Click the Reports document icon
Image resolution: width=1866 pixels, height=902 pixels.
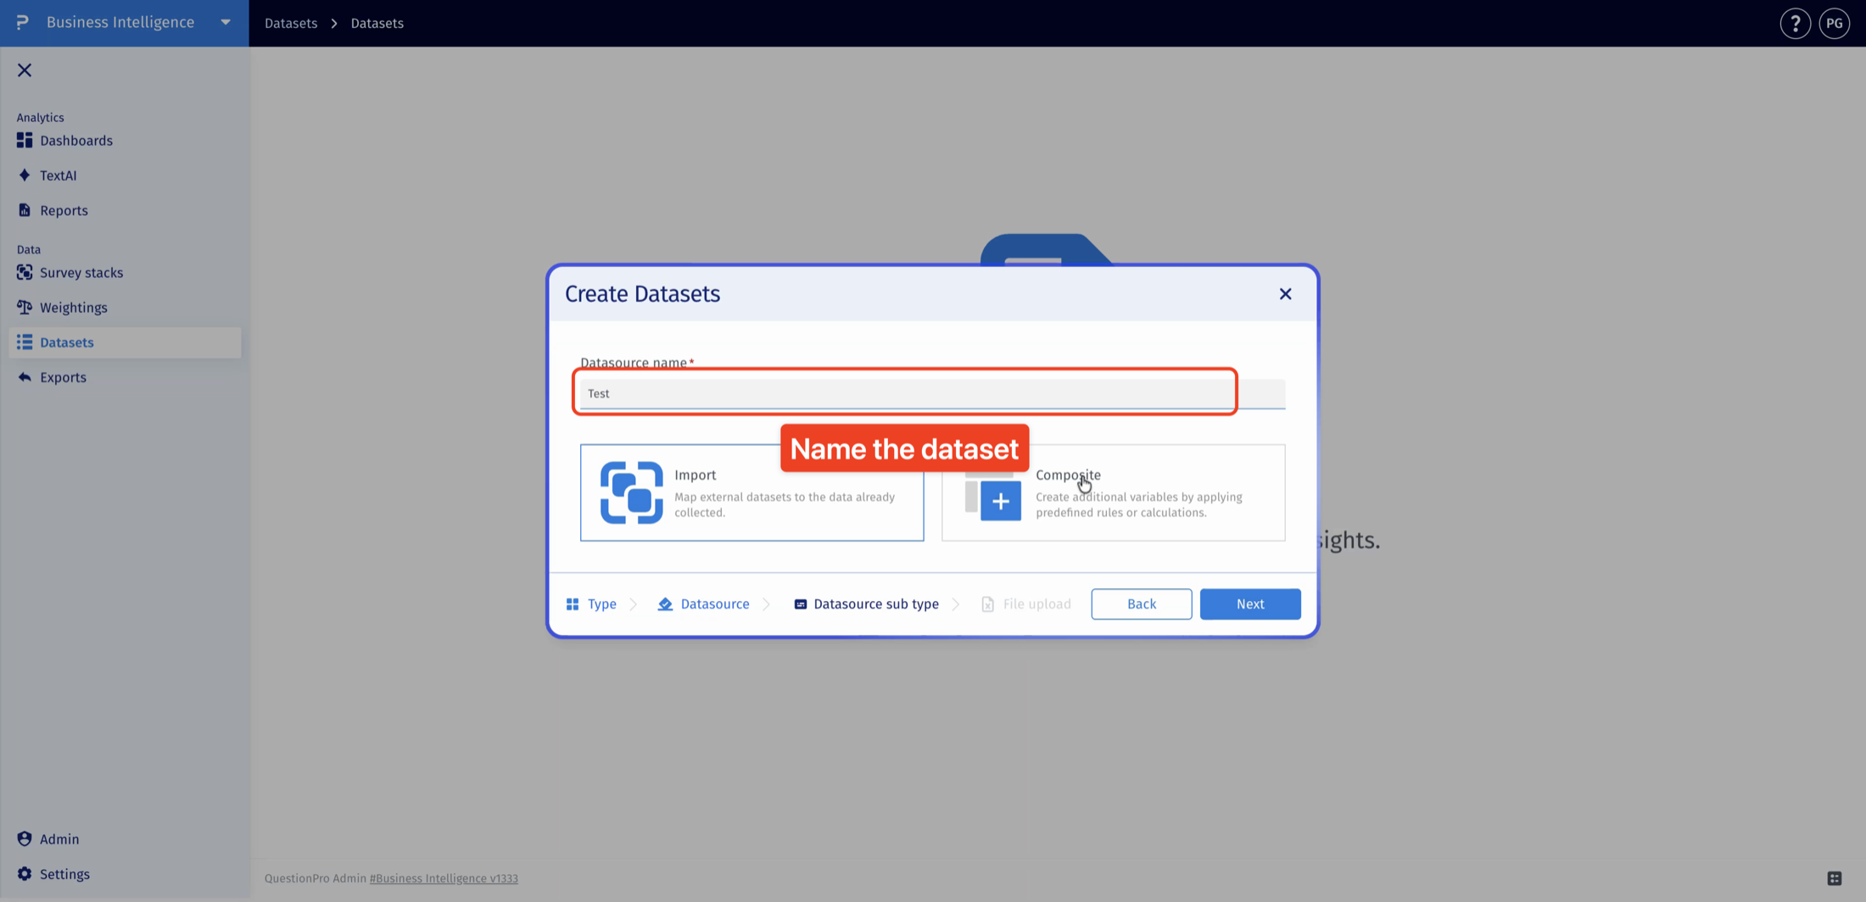point(25,210)
